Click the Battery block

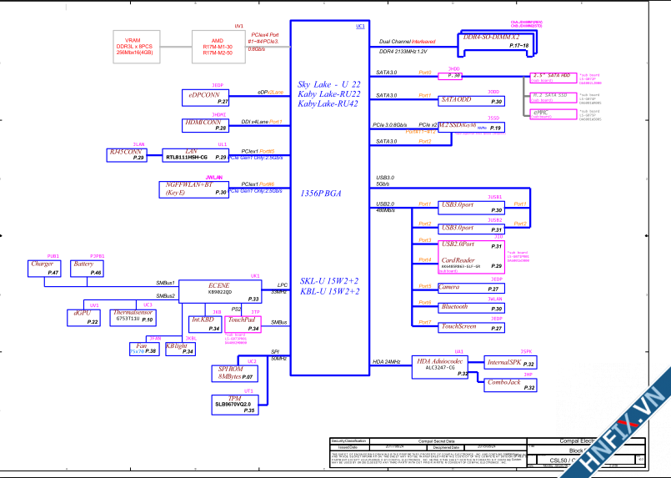point(85,268)
